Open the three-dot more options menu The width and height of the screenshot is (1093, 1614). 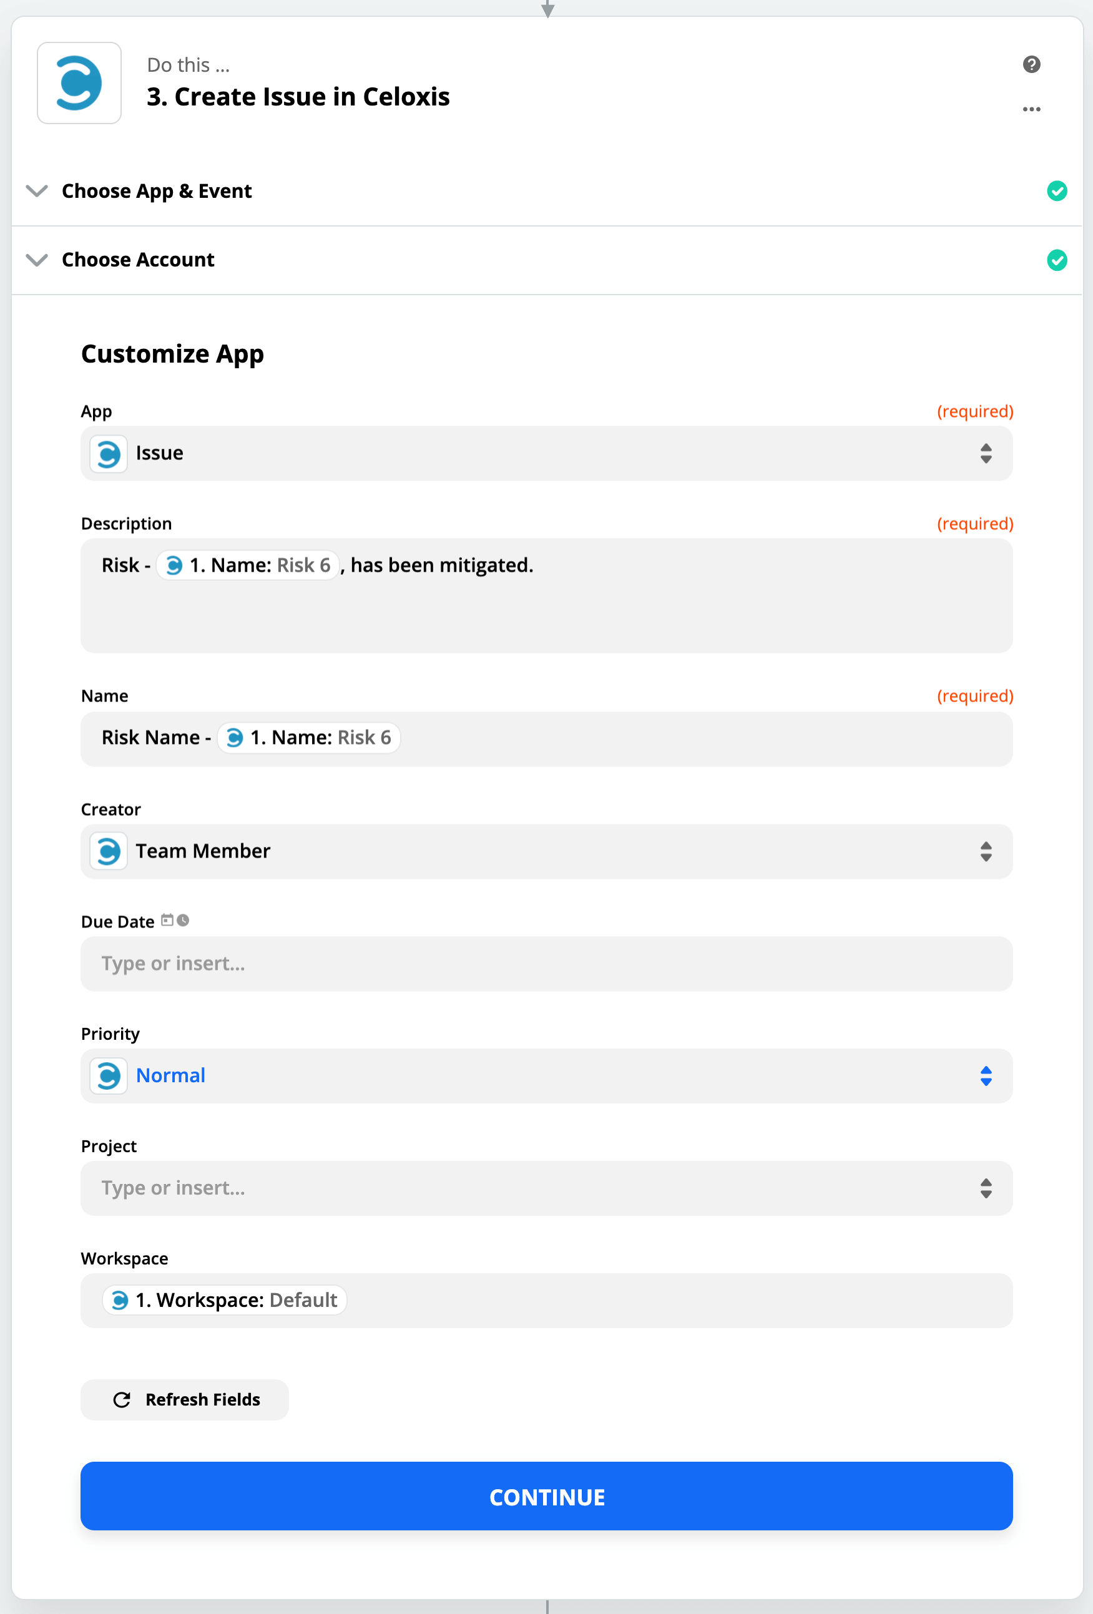click(1031, 109)
